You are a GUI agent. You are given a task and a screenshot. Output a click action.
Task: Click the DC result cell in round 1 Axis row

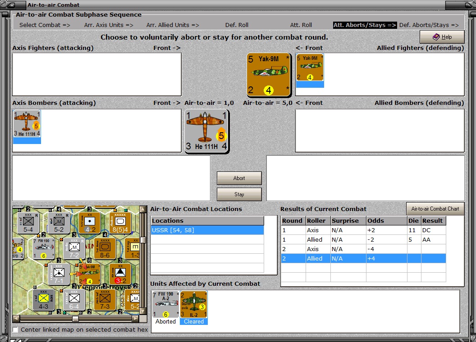tap(434, 230)
